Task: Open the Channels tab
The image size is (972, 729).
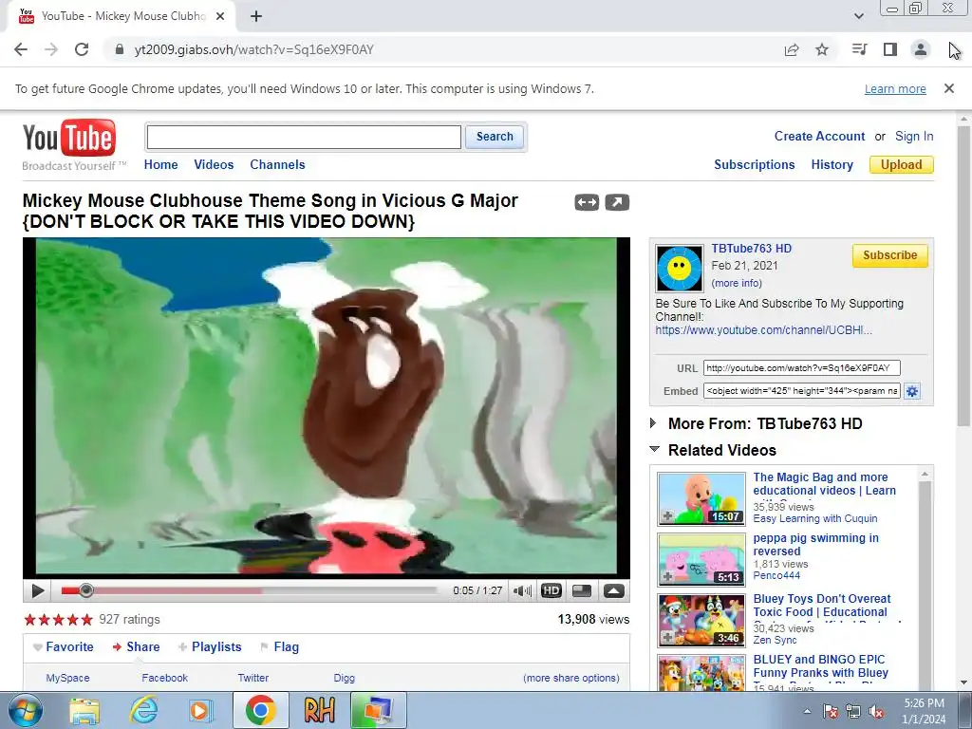Action: [x=277, y=164]
